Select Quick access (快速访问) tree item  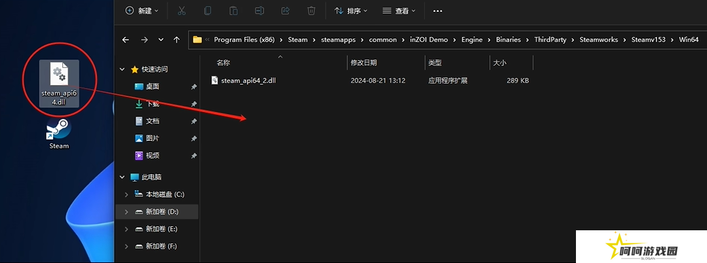click(x=155, y=69)
